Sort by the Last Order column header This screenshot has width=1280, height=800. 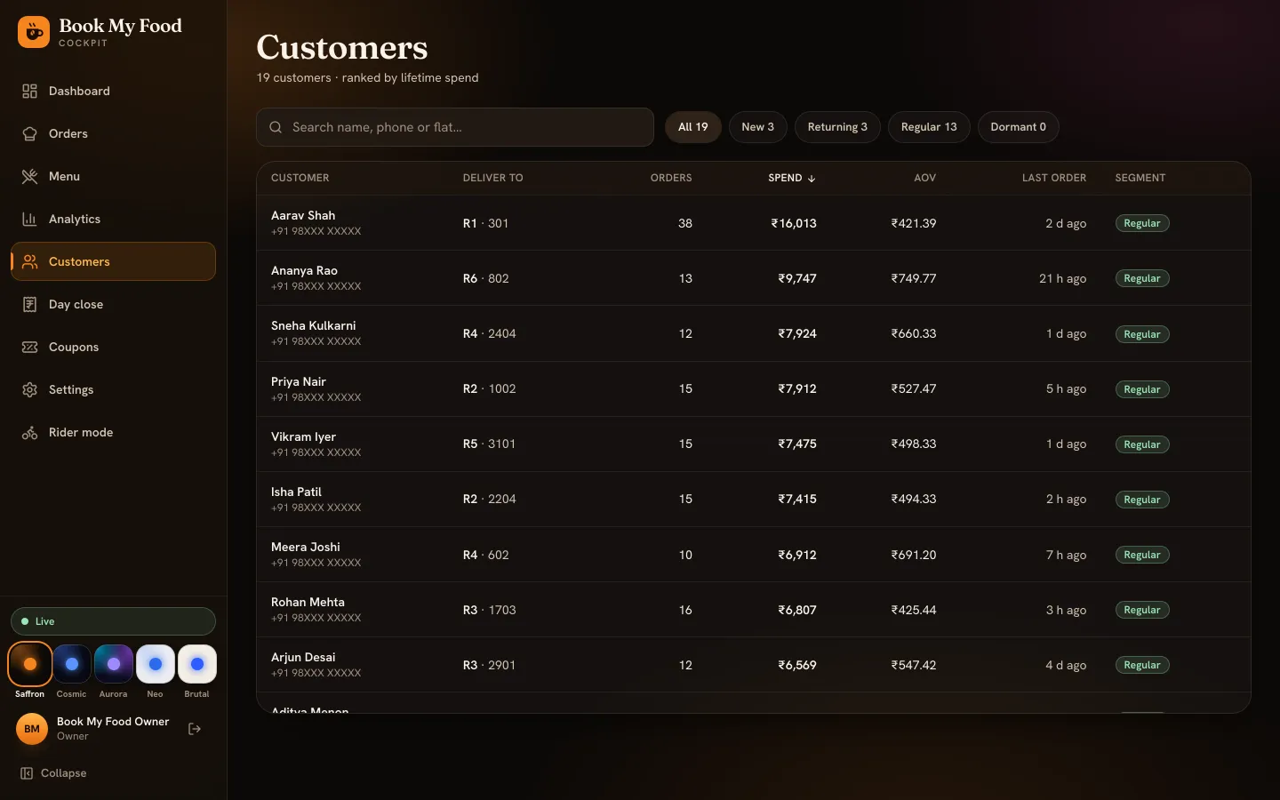pyautogui.click(x=1054, y=178)
